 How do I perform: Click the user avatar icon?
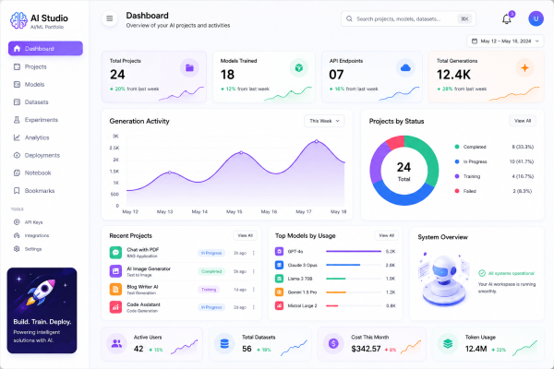pyautogui.click(x=536, y=18)
